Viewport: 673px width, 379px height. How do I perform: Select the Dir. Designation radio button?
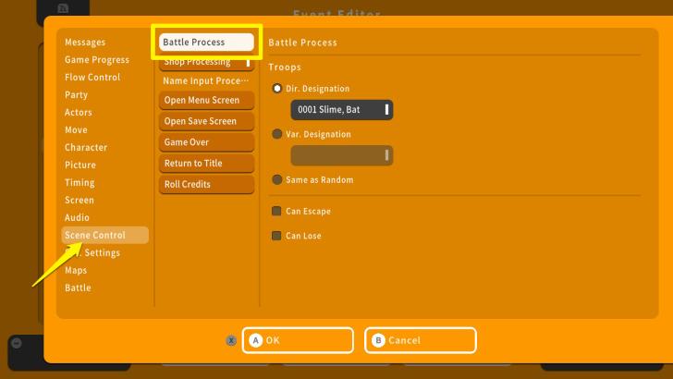click(276, 89)
